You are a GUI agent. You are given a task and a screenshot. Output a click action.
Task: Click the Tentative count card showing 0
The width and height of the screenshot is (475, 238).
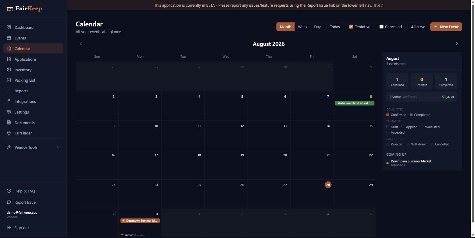click(422, 81)
